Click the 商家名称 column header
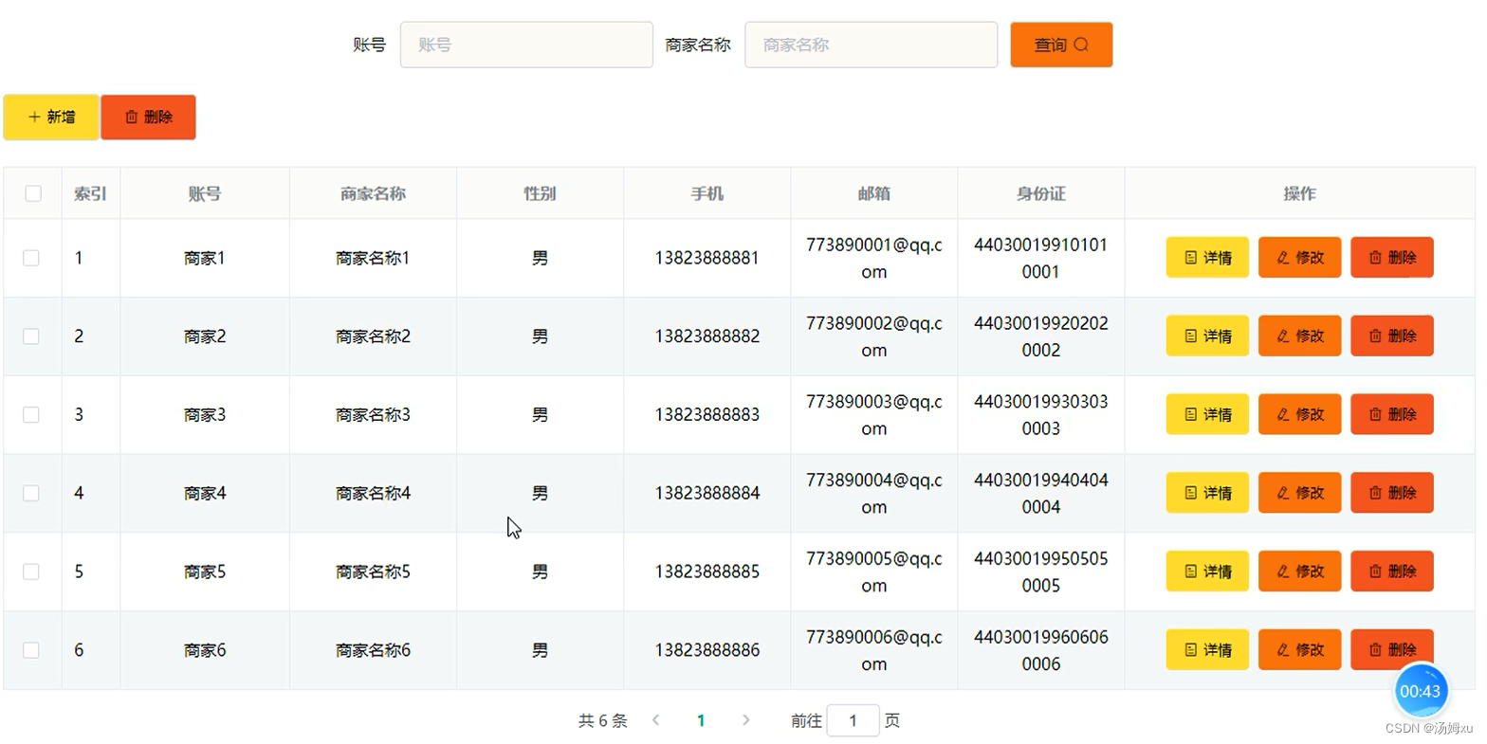Viewport: 1487px width, 744px height. coord(373,193)
